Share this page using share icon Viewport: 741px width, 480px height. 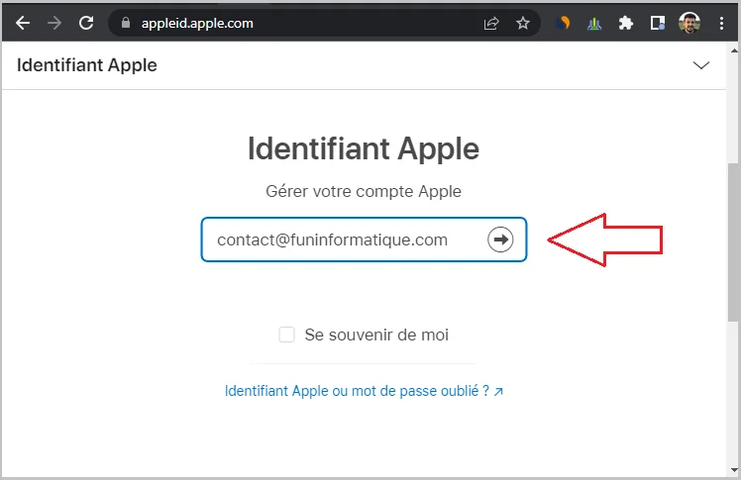(491, 23)
